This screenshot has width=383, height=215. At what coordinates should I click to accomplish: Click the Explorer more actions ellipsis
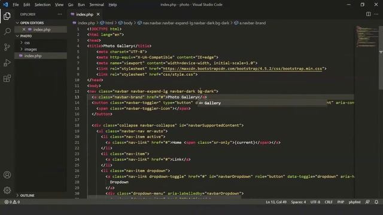(x=60, y=14)
